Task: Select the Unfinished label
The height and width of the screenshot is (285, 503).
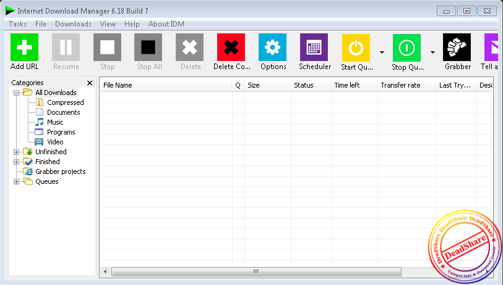Action: [x=51, y=152]
